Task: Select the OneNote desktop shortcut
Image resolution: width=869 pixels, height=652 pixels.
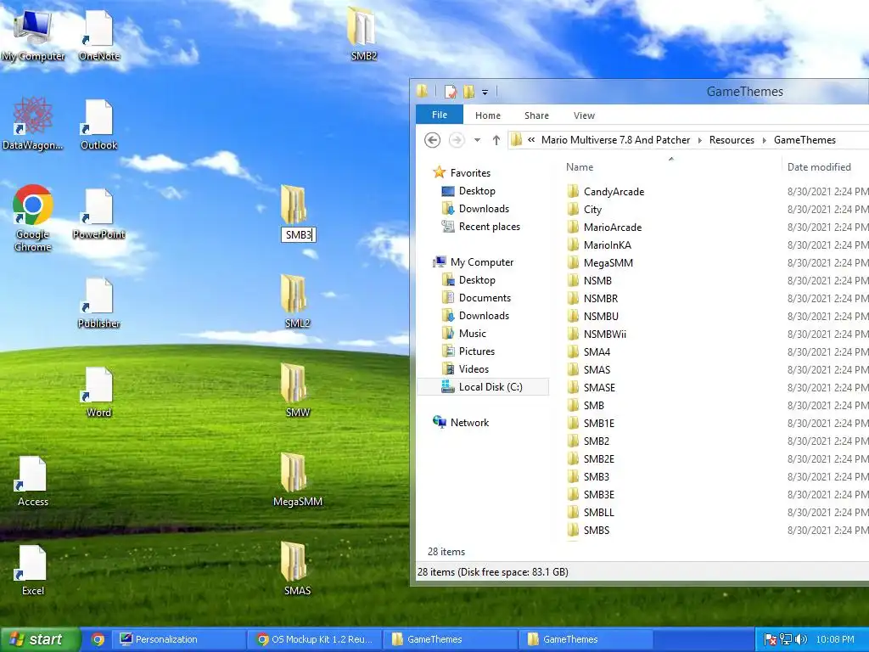Action: (99, 35)
